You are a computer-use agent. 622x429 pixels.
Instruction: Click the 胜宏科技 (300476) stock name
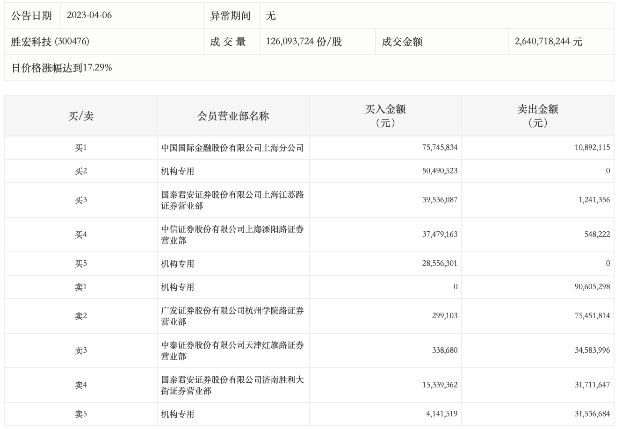pyautogui.click(x=50, y=42)
